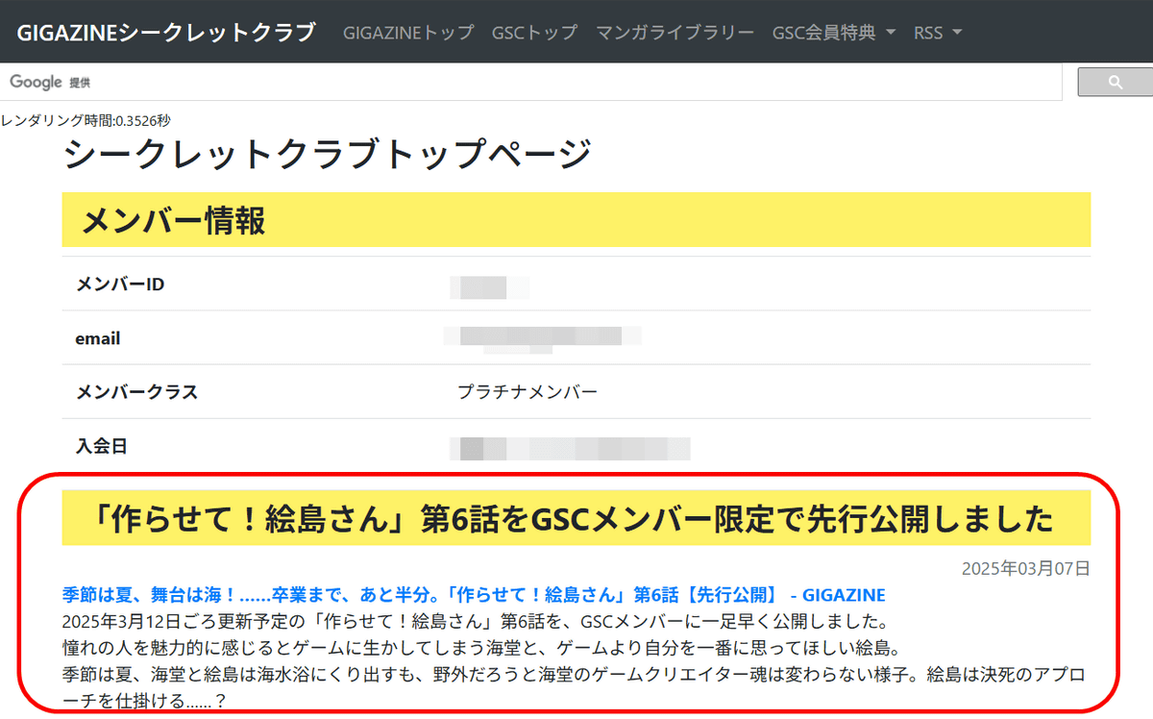1153x719 pixels.
Task: Open the GSCトップ menu item
Action: tap(534, 33)
